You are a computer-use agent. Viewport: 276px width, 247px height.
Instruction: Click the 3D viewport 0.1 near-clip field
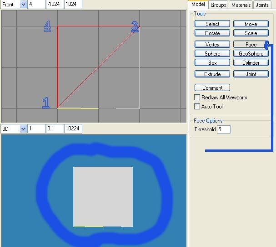click(x=55, y=129)
